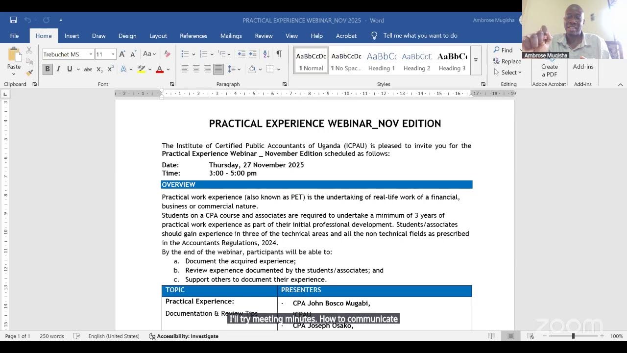
Task: Click the Save icon in title bar
Action: (x=13, y=20)
